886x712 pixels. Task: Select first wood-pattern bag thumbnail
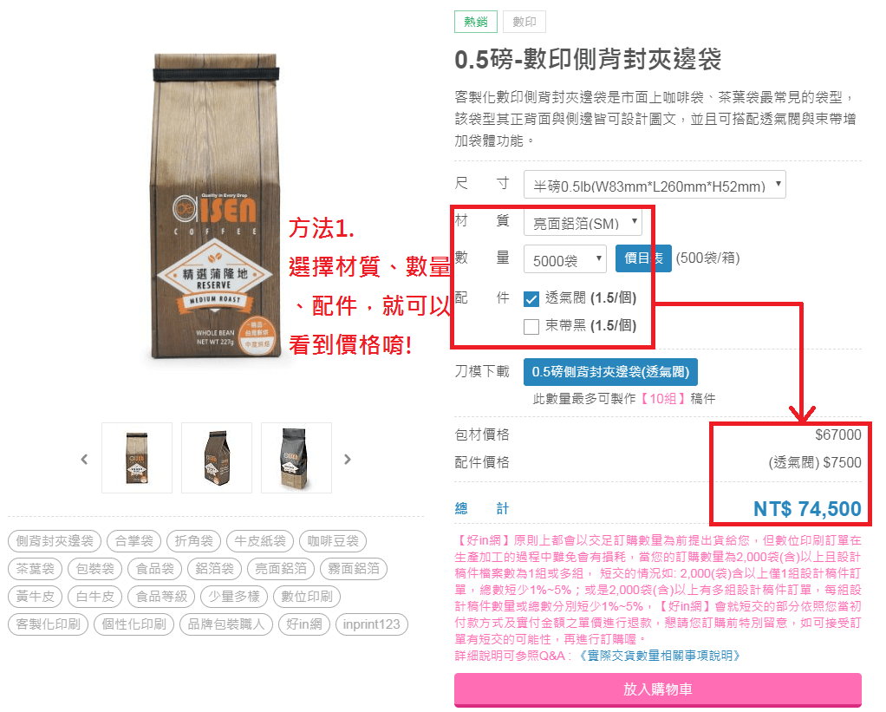tap(137, 458)
